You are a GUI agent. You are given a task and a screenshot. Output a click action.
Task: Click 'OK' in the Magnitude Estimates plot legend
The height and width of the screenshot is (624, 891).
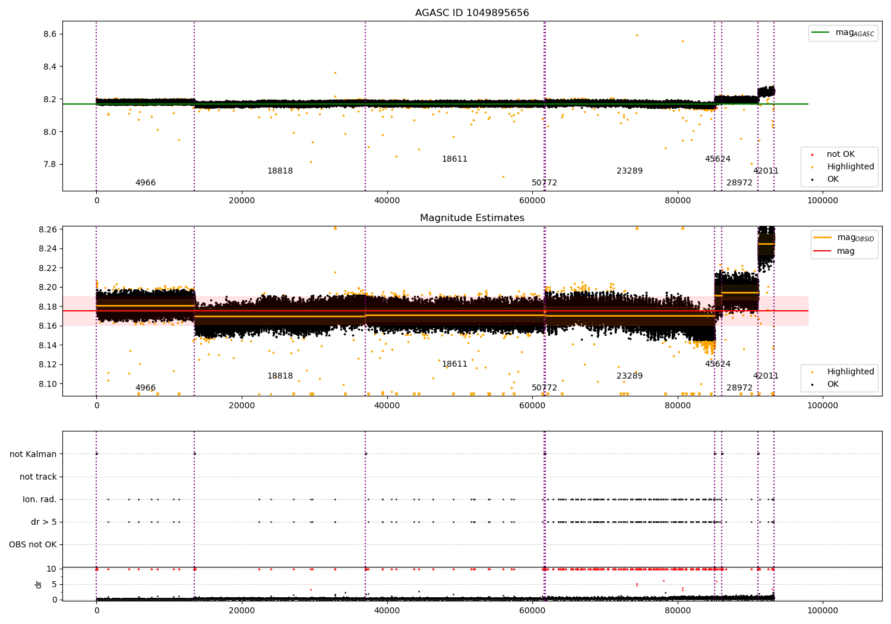(833, 385)
